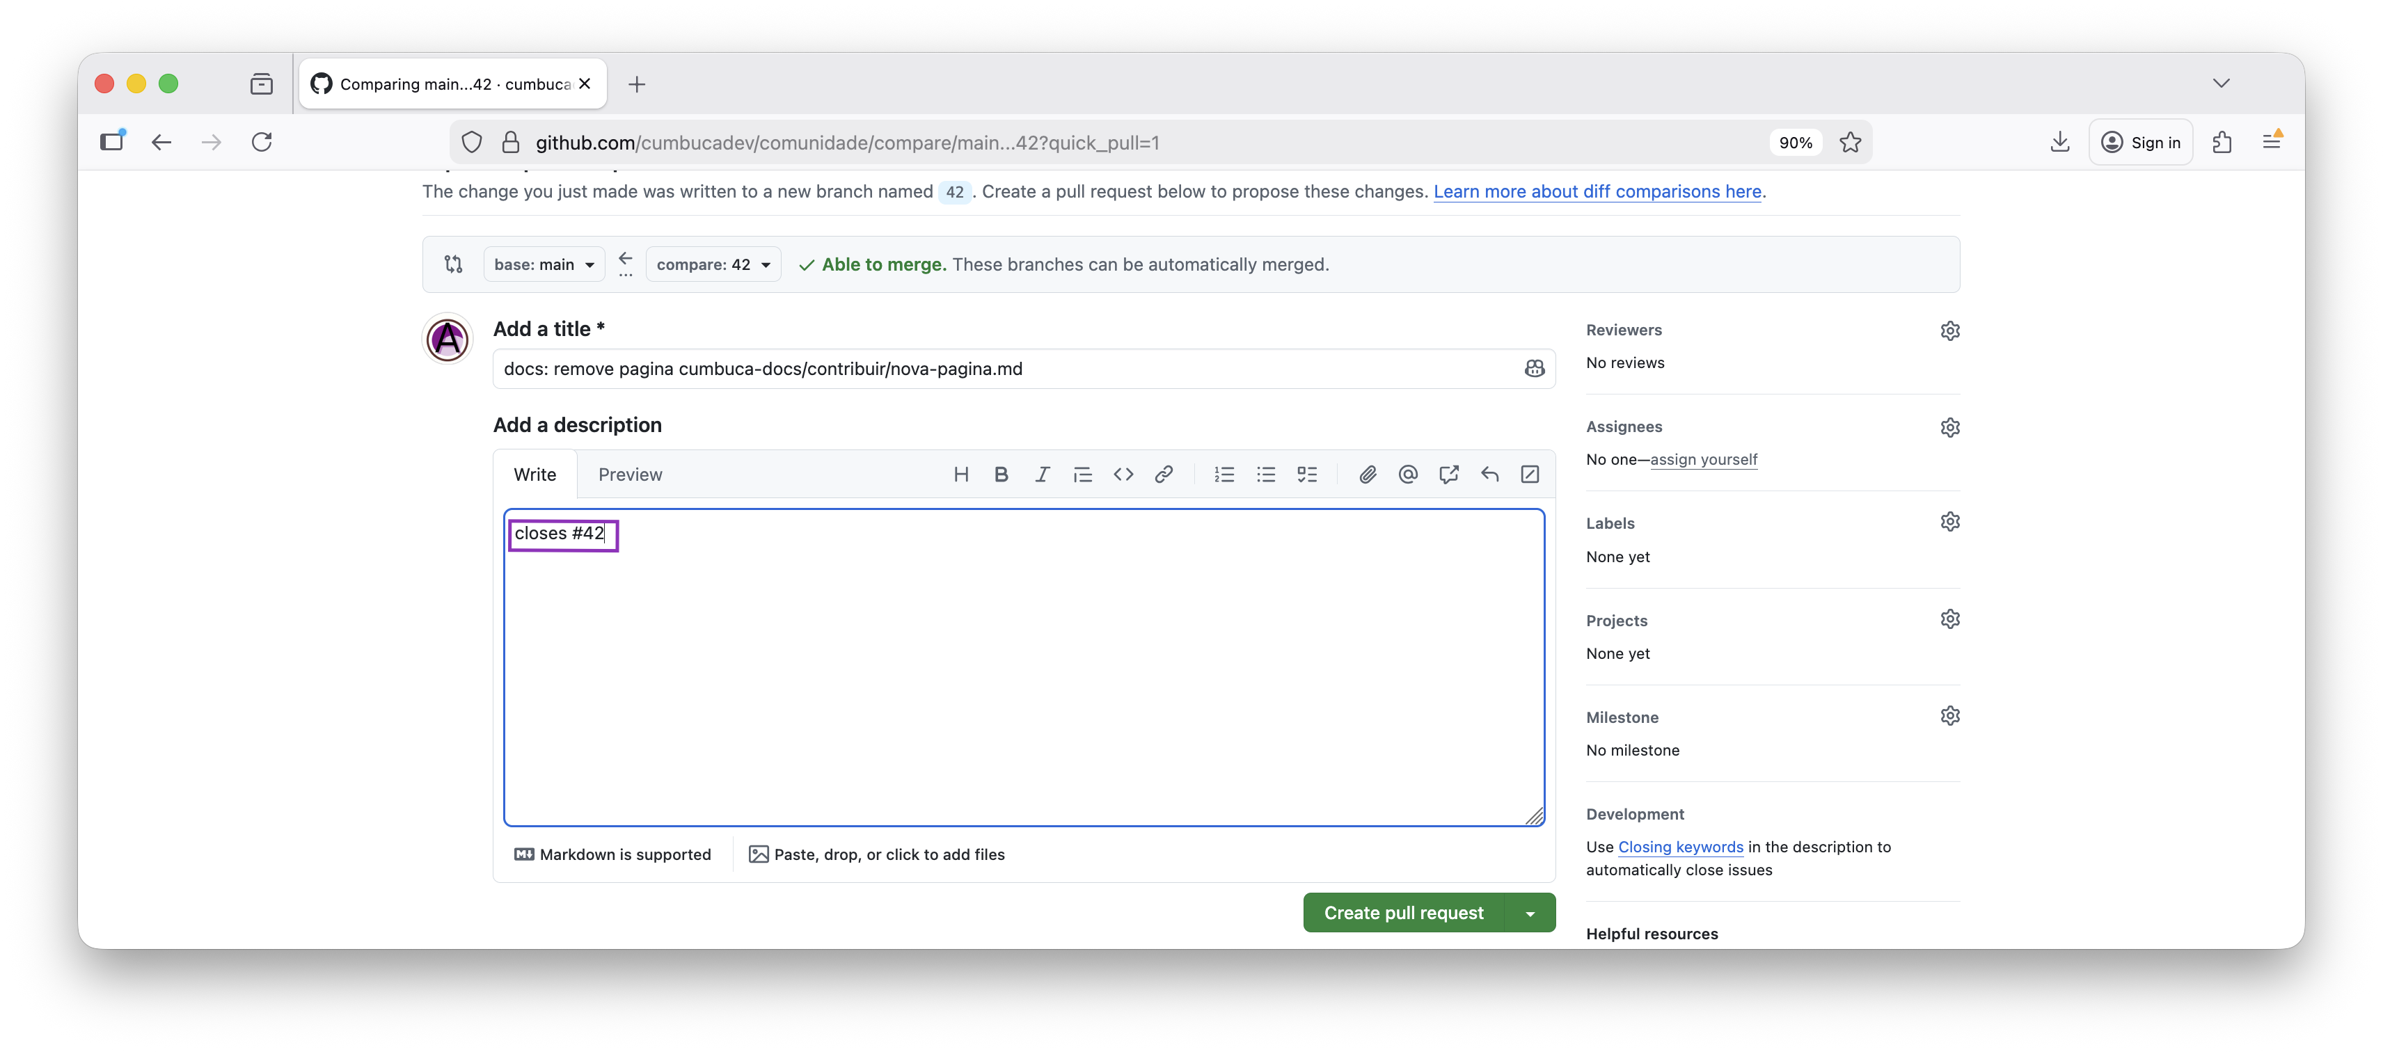
Task: Click Sign in button in browser toolbar
Action: click(x=2141, y=143)
